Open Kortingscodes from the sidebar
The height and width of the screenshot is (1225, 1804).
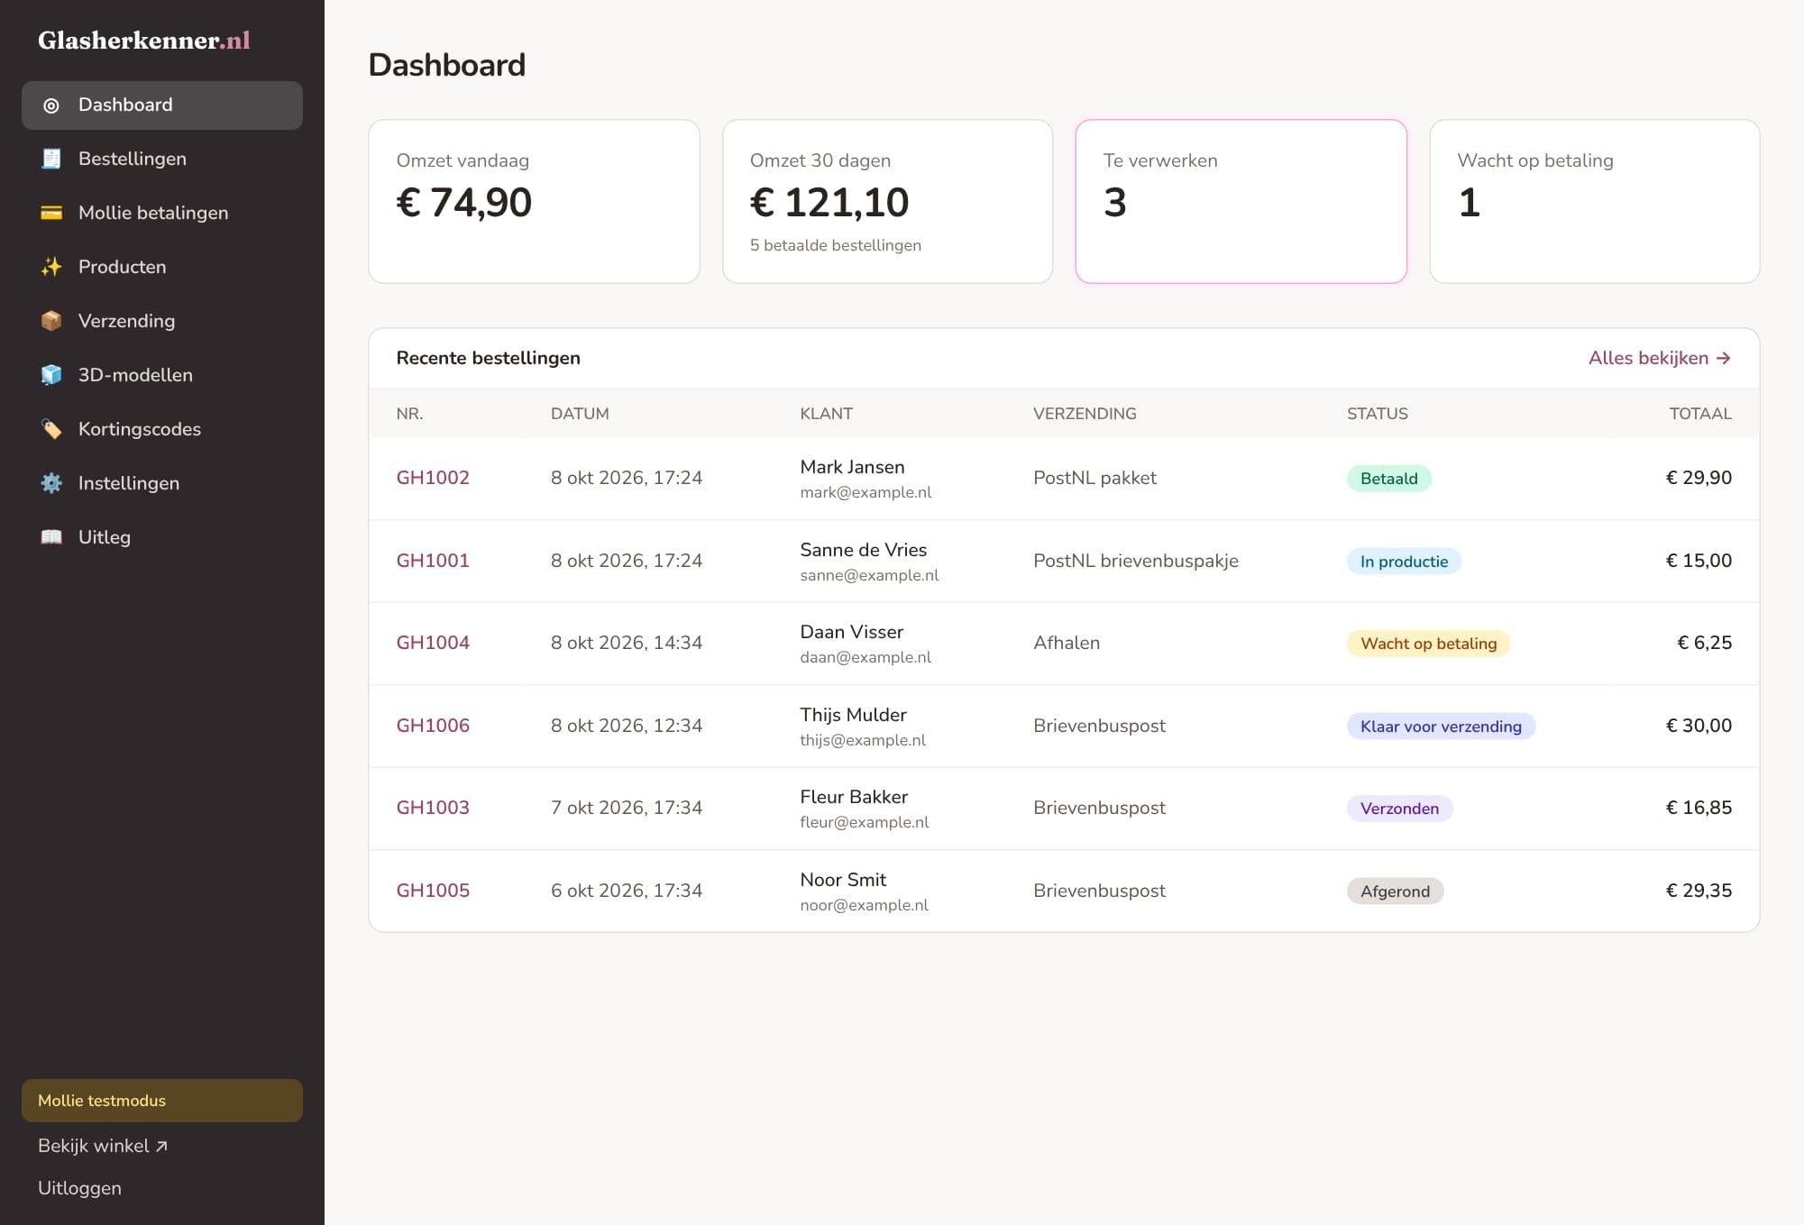point(162,429)
